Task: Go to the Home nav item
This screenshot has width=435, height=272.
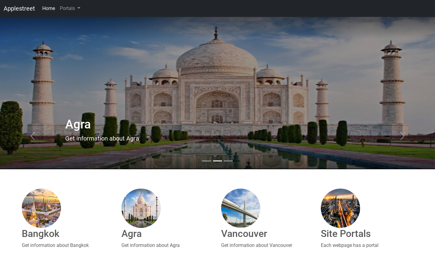Action: pyautogui.click(x=49, y=8)
